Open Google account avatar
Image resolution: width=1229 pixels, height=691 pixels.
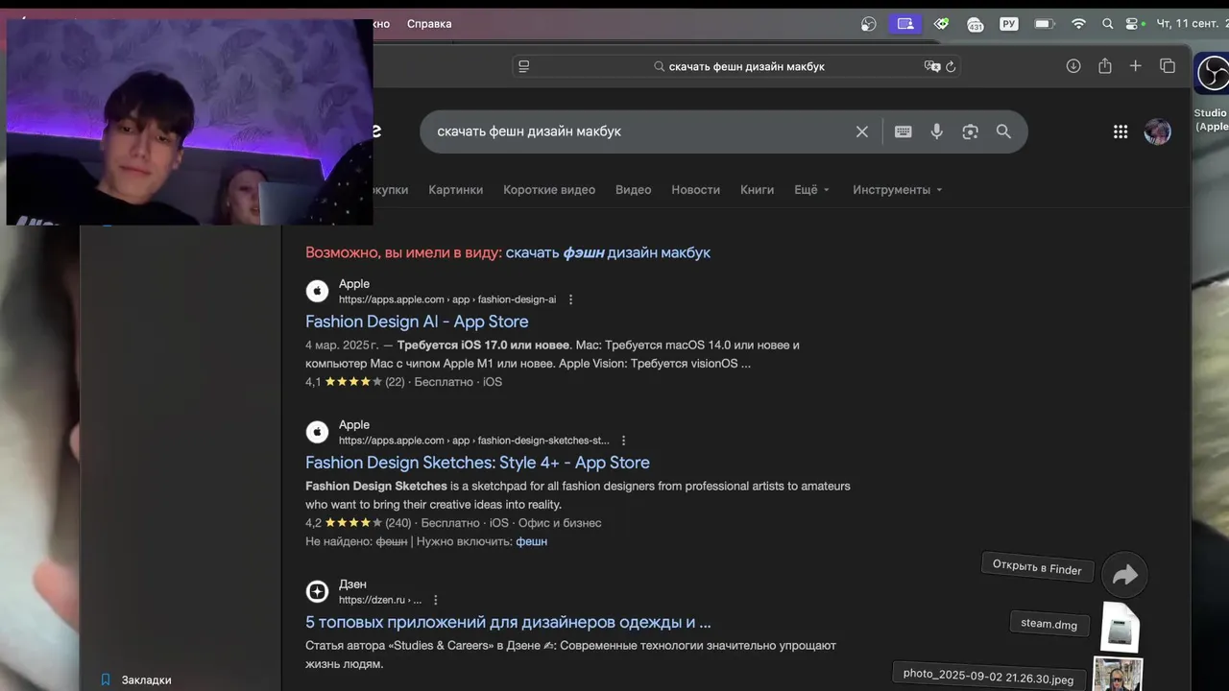point(1158,131)
